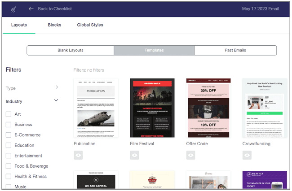The height and width of the screenshot is (191, 292).
Task: Open the Global Styles tab
Action: [x=90, y=25]
